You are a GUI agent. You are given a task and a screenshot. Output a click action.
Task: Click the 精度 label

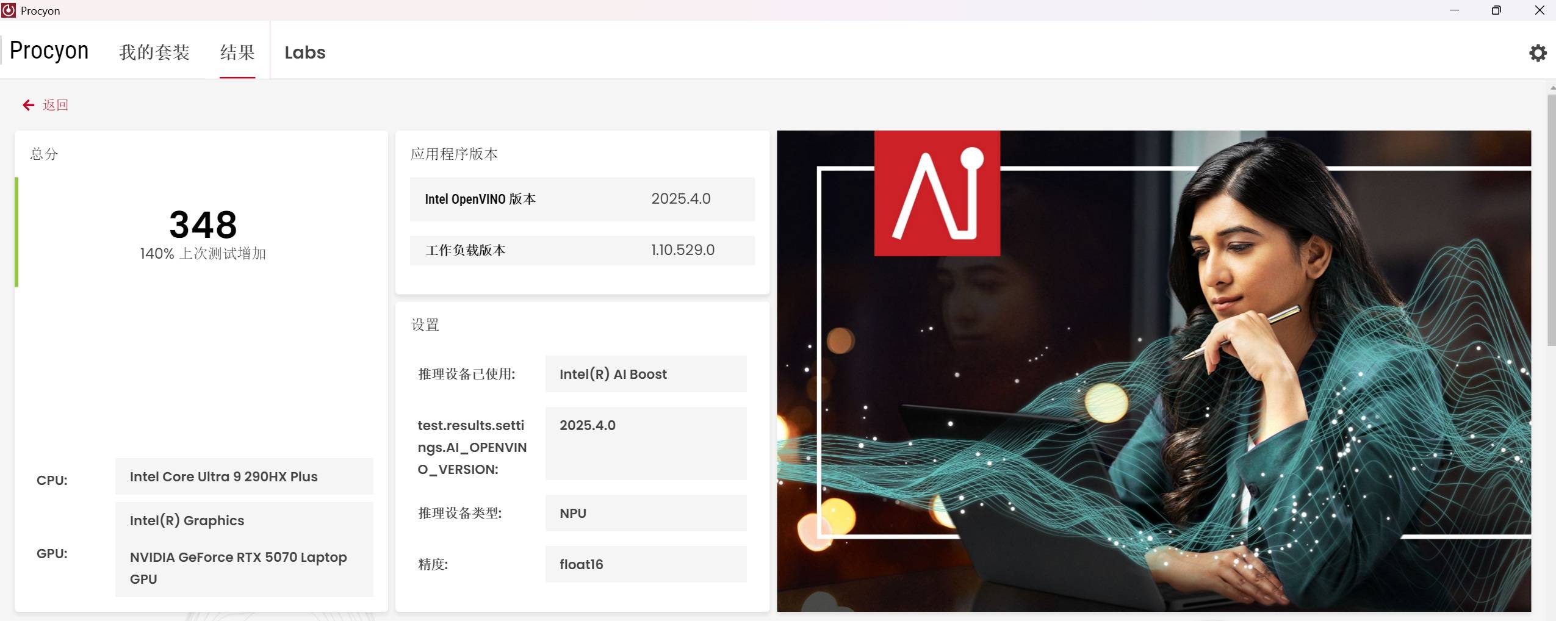pos(433,564)
